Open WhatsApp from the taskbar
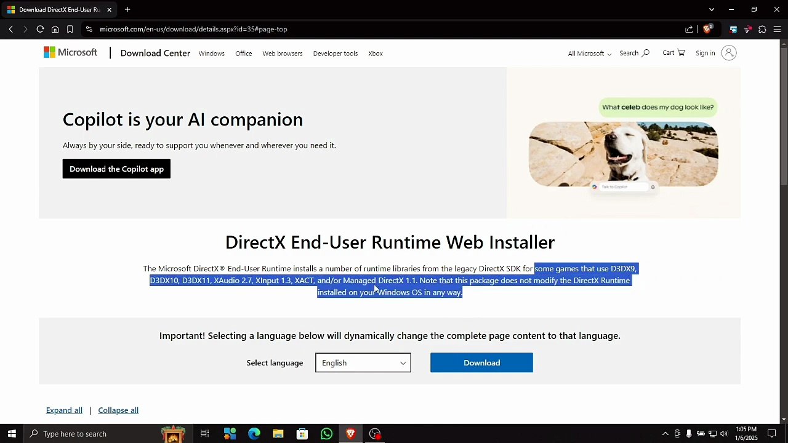The image size is (788, 443). coord(326,434)
